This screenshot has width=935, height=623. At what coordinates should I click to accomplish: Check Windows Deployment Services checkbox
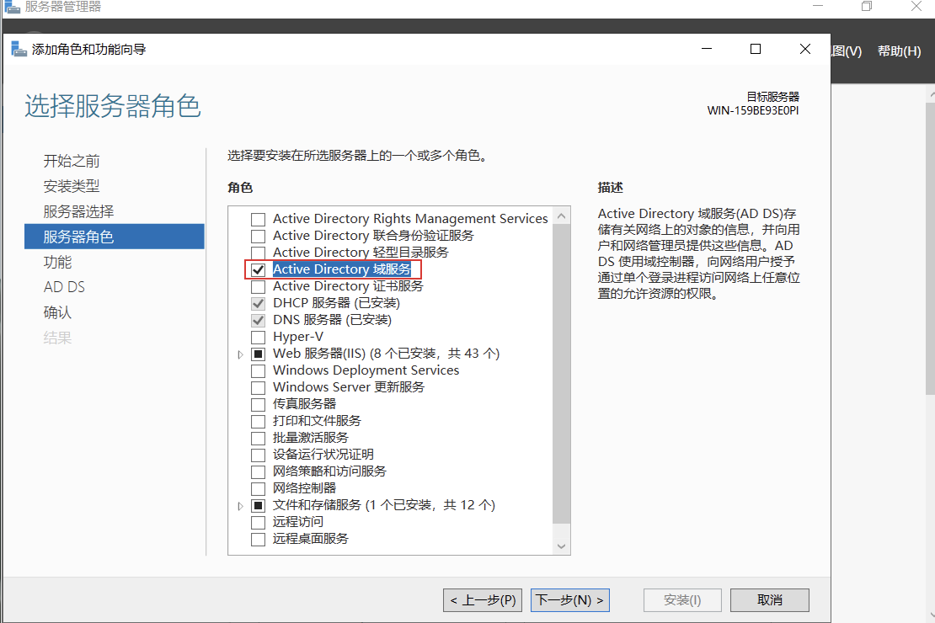[x=259, y=370]
